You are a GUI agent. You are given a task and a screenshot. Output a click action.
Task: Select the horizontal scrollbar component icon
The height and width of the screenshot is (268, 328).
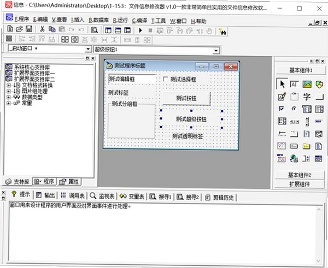294,122
